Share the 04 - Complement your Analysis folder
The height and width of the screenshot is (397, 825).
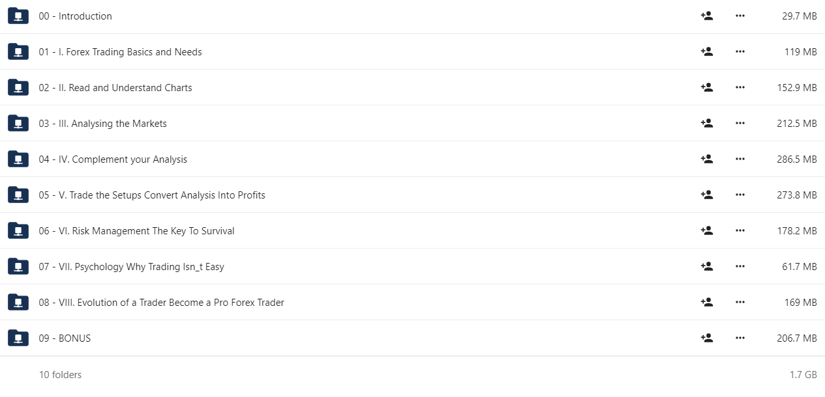[706, 159]
